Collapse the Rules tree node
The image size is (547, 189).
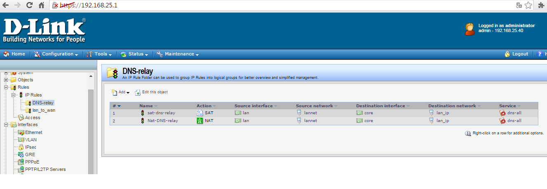[6, 87]
